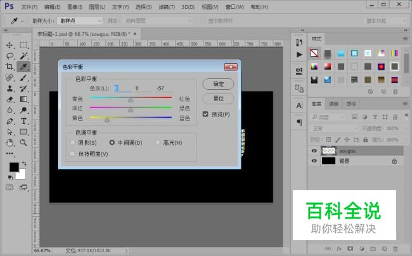Viewport: 412px width, 256px height.
Task: Select the Crop tool
Action: pyautogui.click(x=10, y=66)
